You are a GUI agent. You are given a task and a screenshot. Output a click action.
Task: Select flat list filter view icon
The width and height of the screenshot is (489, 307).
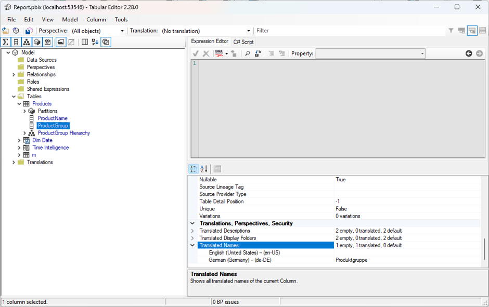tap(483, 31)
